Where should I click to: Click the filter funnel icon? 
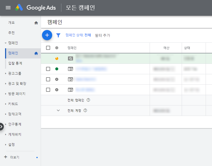click(58, 35)
